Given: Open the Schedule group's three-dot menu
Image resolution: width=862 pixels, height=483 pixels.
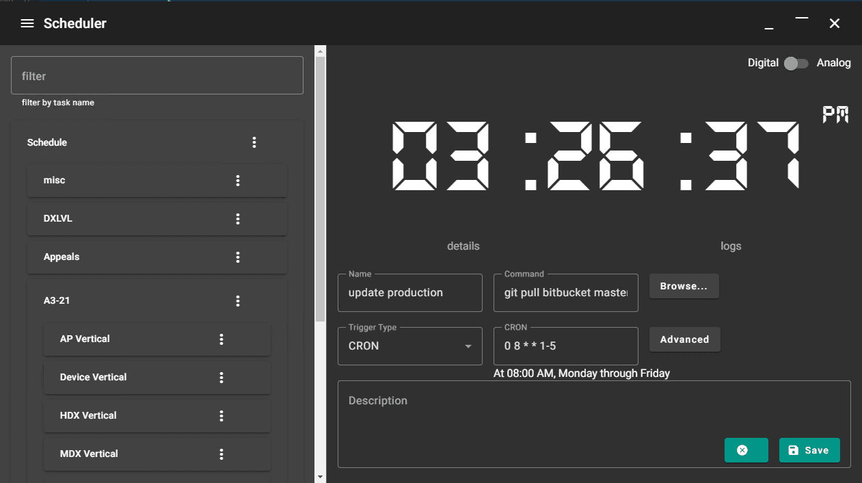Looking at the screenshot, I should point(254,142).
